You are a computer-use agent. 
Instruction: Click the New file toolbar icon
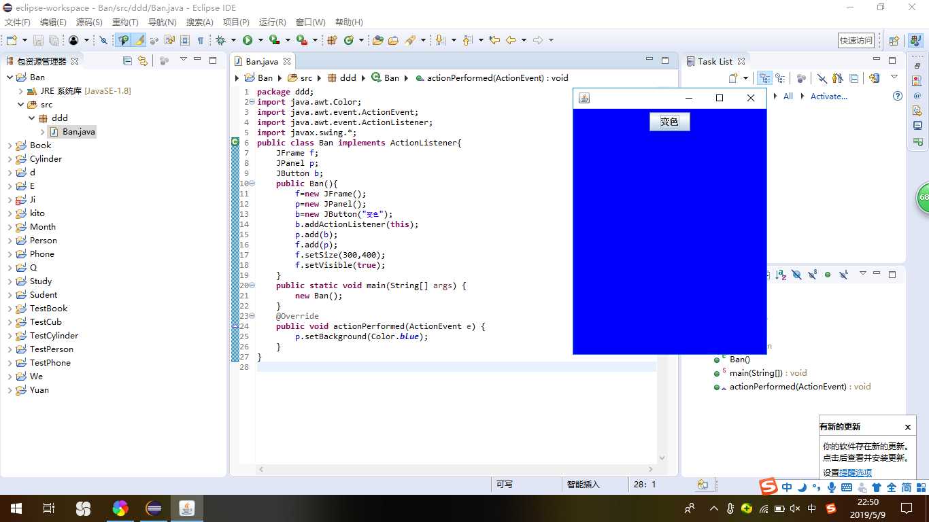click(x=12, y=41)
